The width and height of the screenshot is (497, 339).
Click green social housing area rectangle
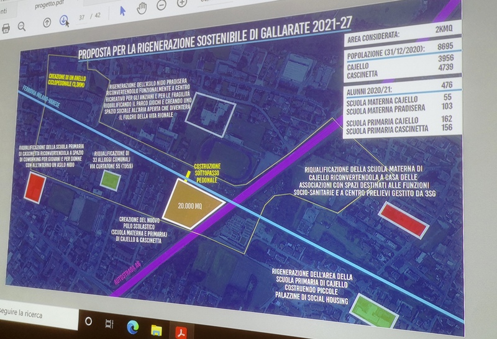pyautogui.click(x=373, y=311)
